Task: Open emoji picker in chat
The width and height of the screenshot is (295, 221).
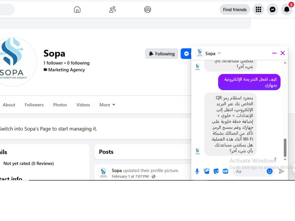Action: [270, 171]
